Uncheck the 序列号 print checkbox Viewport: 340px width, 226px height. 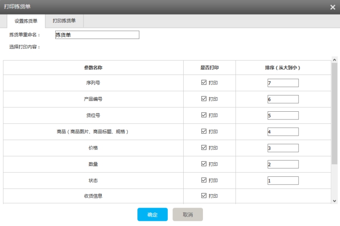204,83
